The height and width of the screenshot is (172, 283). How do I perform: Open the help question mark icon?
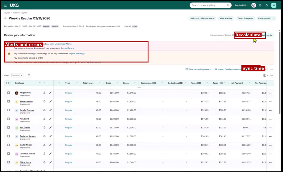click(x=260, y=5)
